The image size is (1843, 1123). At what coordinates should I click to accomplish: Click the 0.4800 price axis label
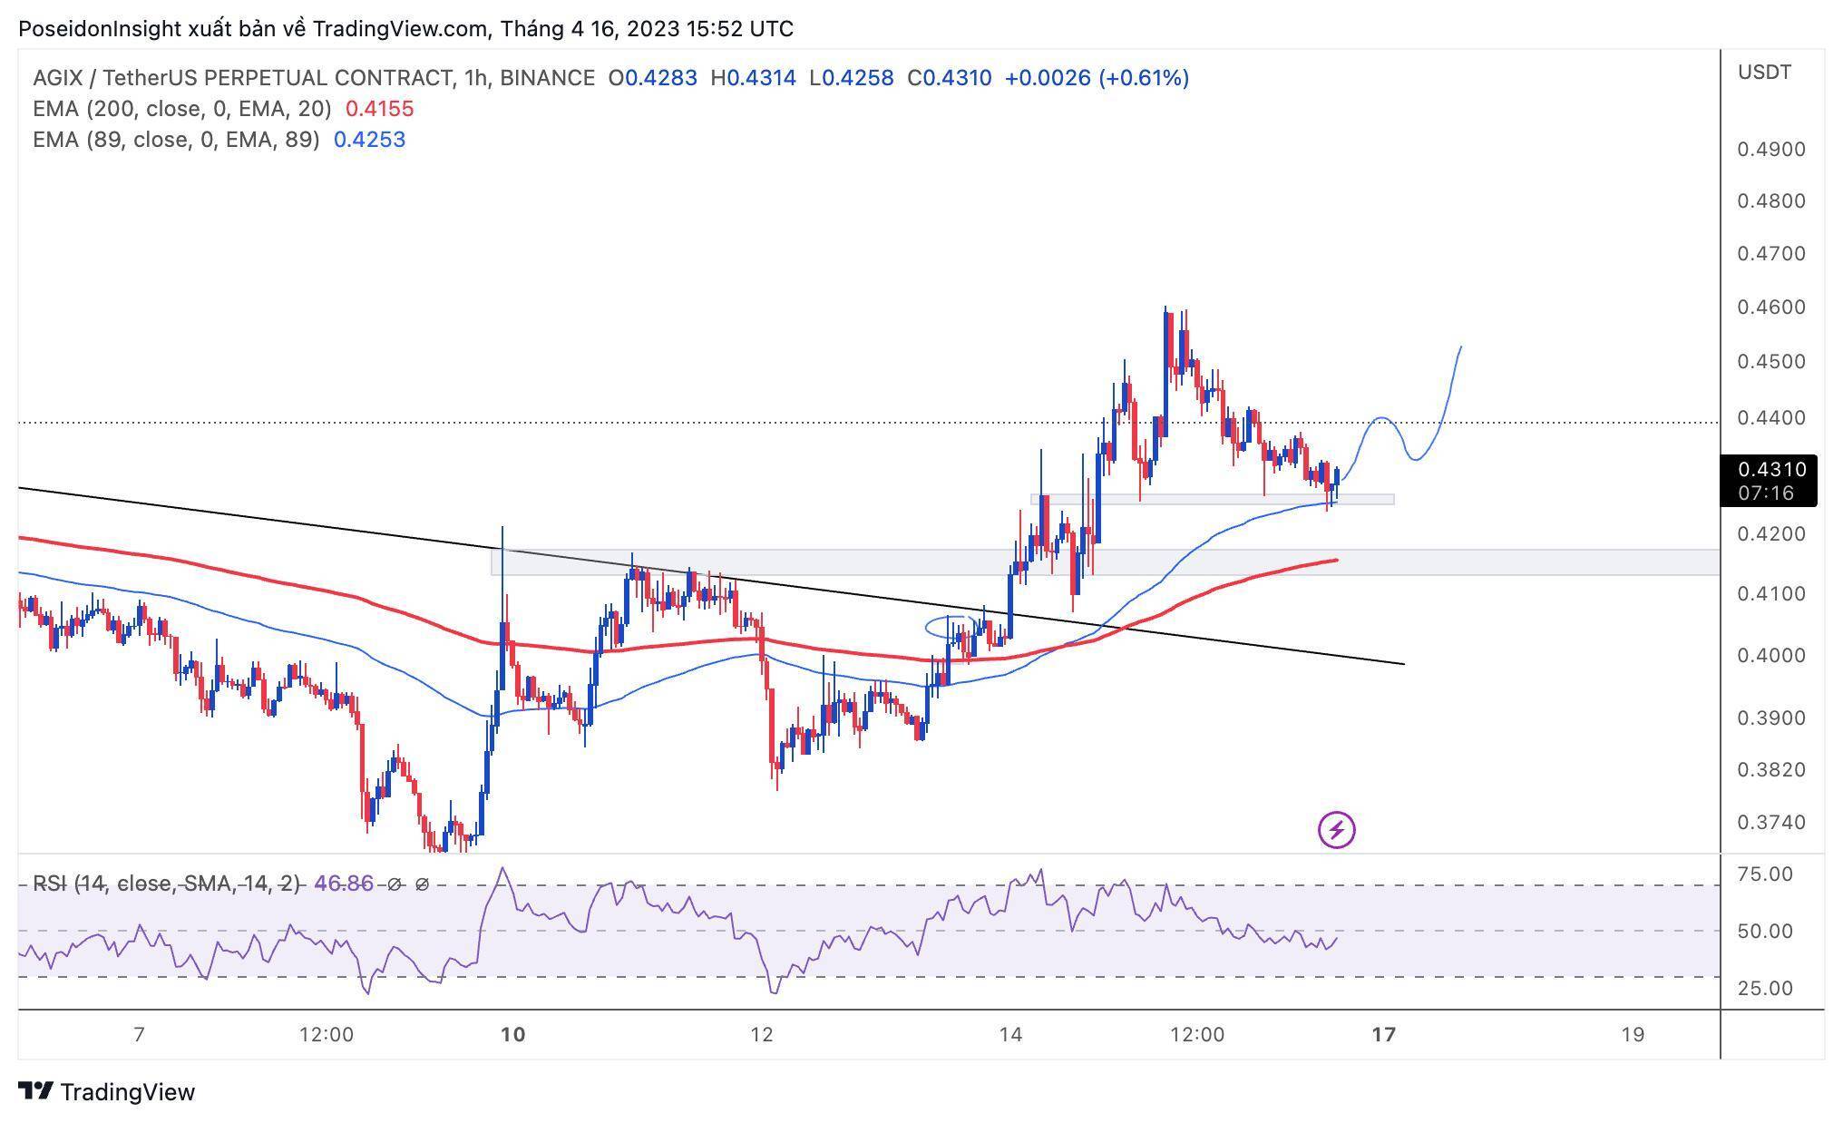pyautogui.click(x=1770, y=200)
